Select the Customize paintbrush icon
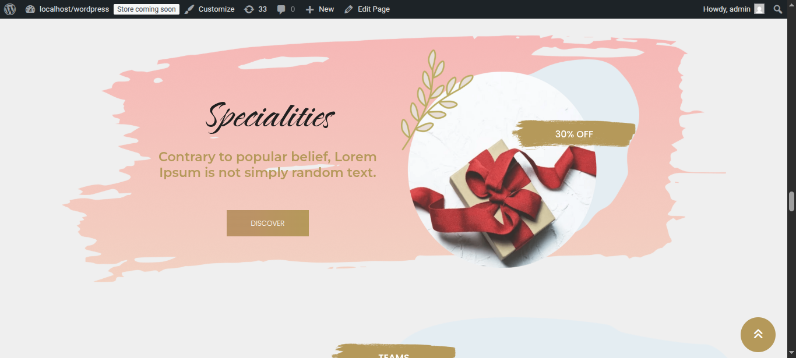 [189, 9]
